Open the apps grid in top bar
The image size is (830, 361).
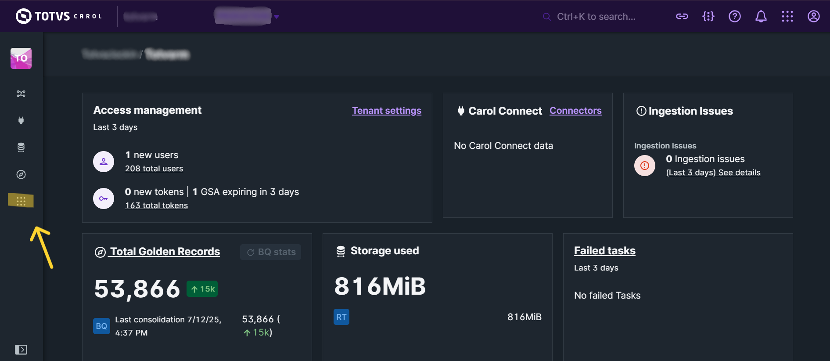coord(787,17)
